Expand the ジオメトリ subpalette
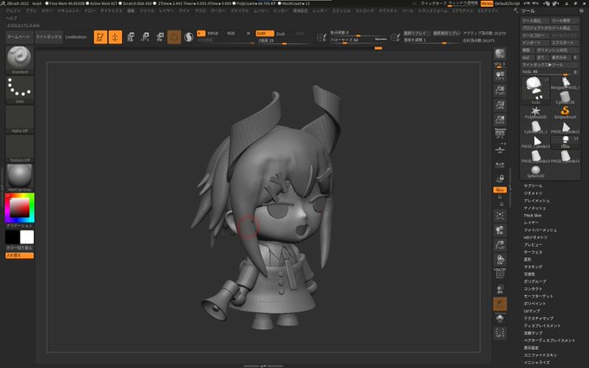 pyautogui.click(x=533, y=193)
